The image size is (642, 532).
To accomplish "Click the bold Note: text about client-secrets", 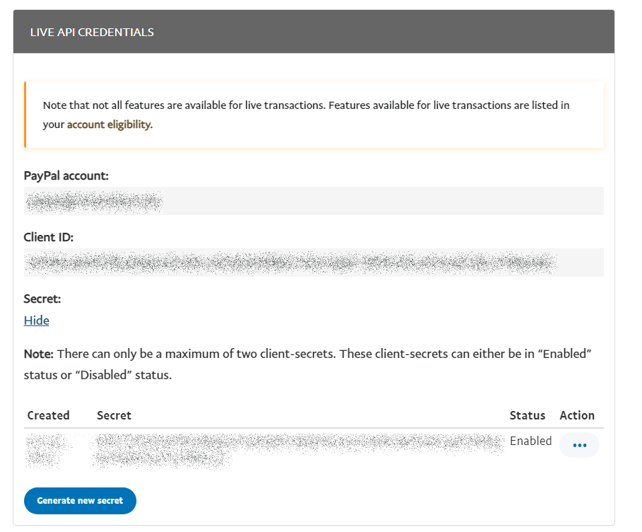I will [40, 353].
